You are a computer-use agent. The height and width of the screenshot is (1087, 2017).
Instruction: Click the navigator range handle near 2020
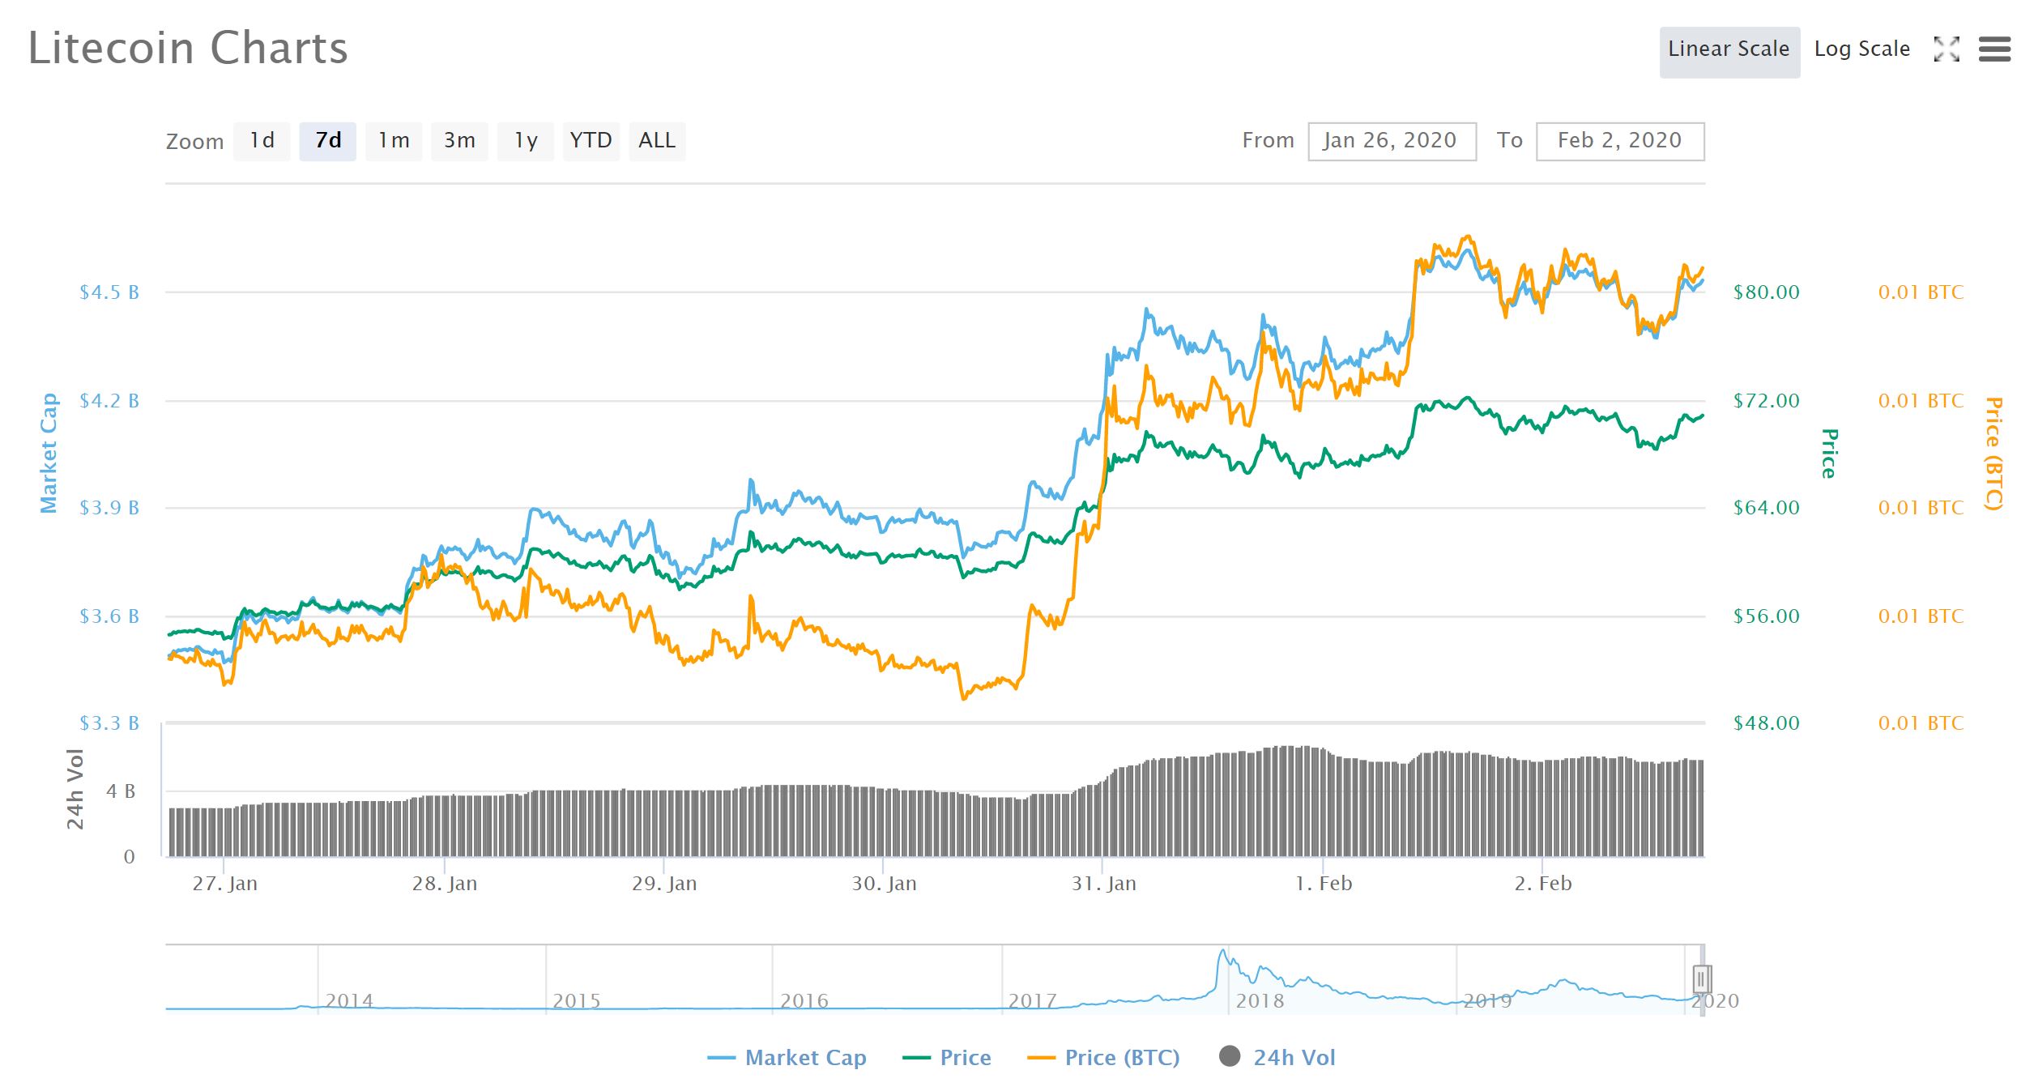tap(1701, 979)
